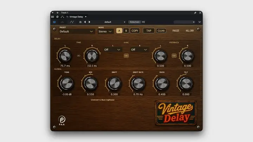Click the Feedback R knob
Viewport: 253px width, 142px height.
pos(188,56)
